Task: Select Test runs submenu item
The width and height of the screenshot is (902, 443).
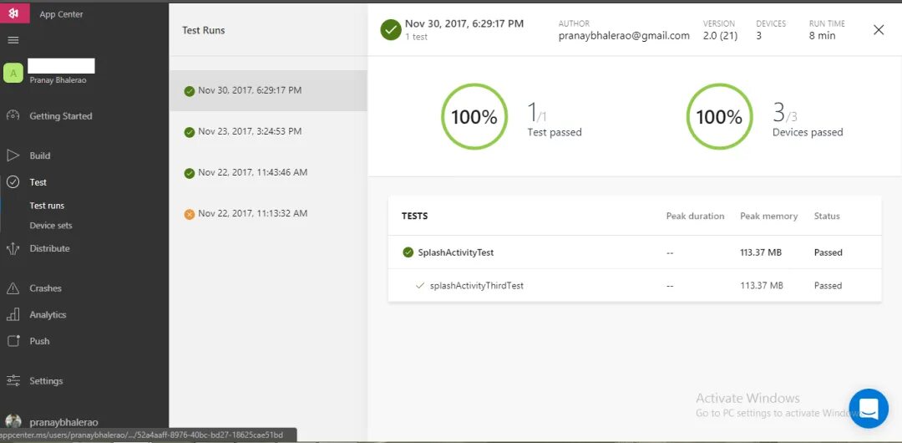Action: (47, 206)
